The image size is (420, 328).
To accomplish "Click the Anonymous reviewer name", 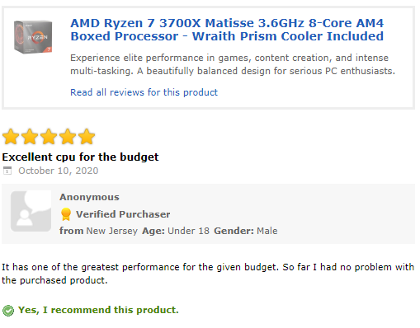I will [89, 197].
